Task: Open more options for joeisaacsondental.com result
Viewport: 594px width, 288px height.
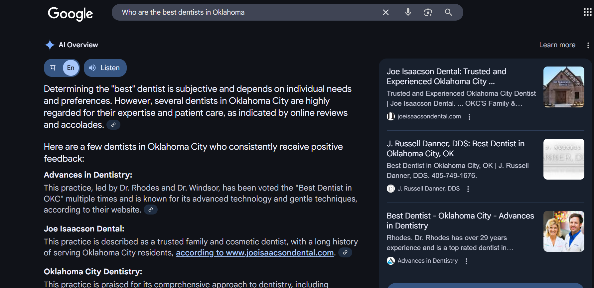Action: (469, 117)
